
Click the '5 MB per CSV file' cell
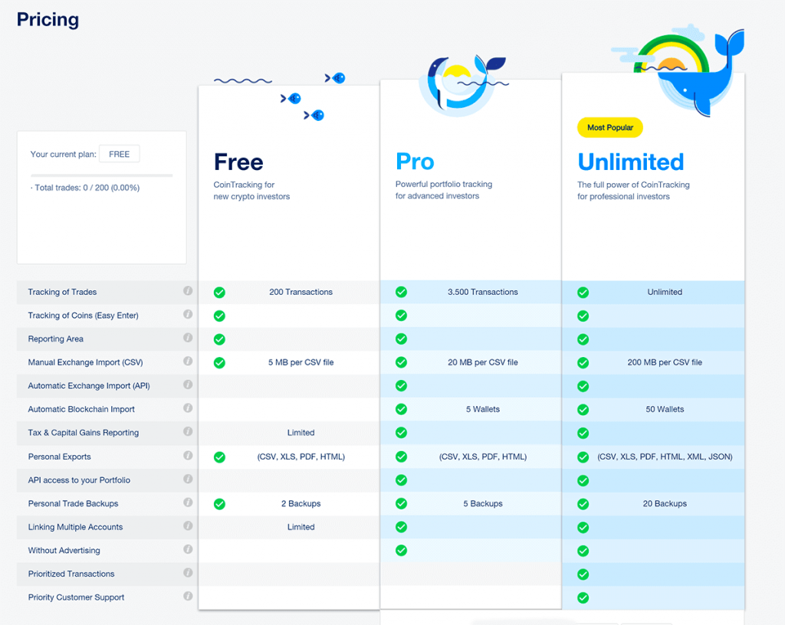tap(301, 362)
